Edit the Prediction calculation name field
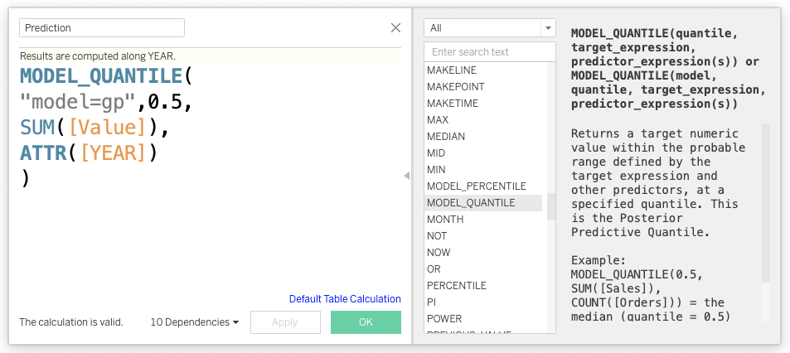Screen dimensions: 790x353 pyautogui.click(x=102, y=28)
